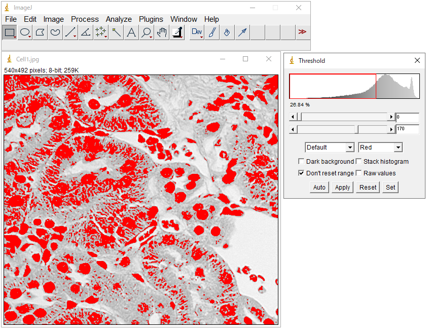Image resolution: width=429 pixels, height=332 pixels.
Task: Enable the Dark background checkbox
Action: (301, 162)
